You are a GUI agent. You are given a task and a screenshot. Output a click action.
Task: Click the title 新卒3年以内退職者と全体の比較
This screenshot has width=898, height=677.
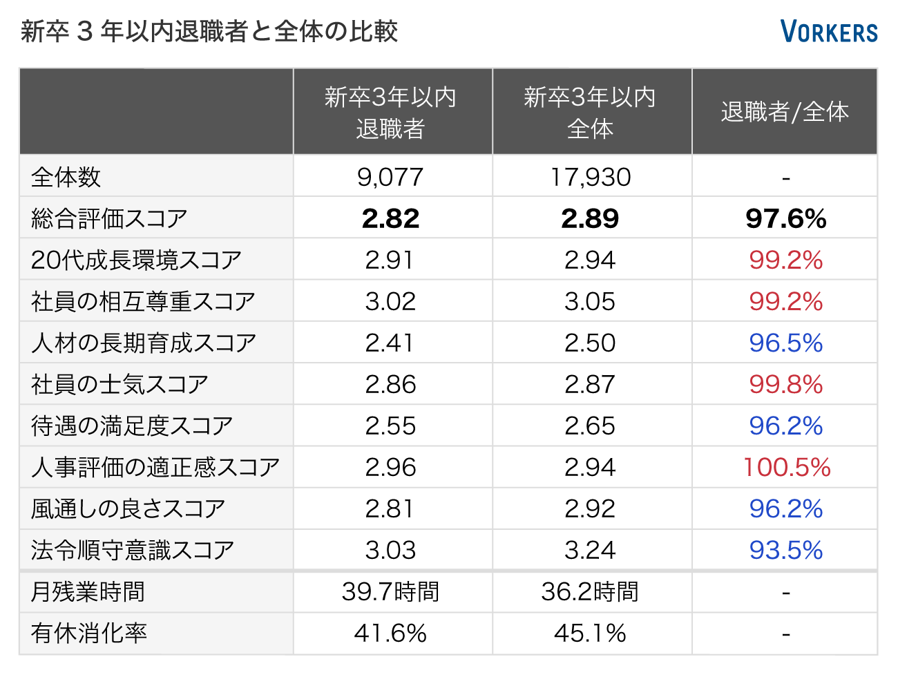(209, 32)
